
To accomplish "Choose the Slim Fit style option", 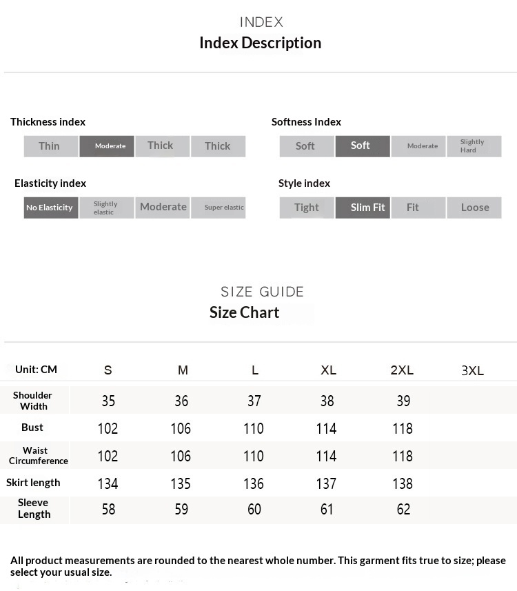I will (x=363, y=208).
